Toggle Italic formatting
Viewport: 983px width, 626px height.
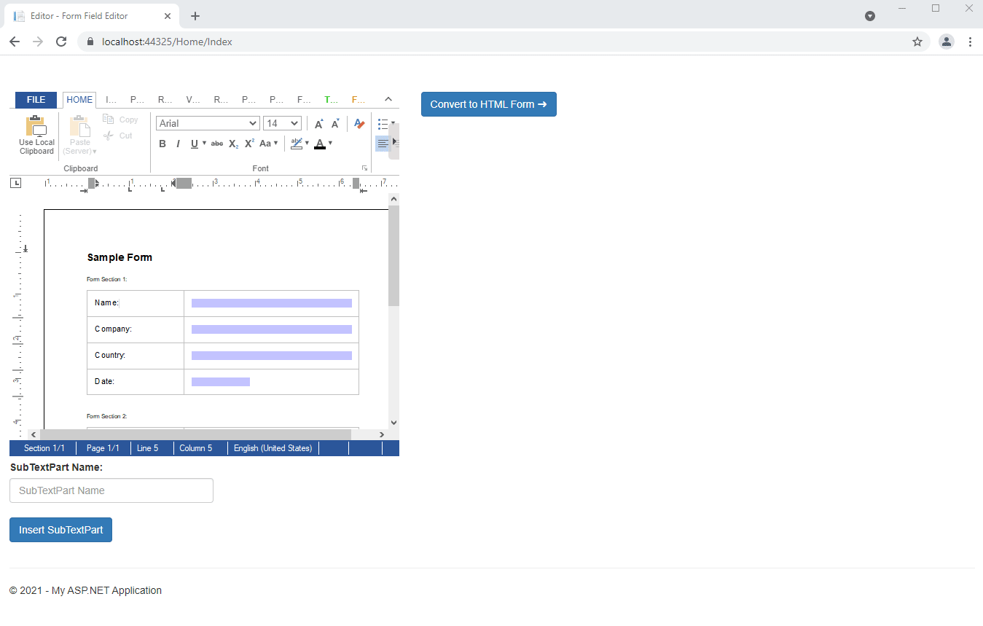(178, 144)
